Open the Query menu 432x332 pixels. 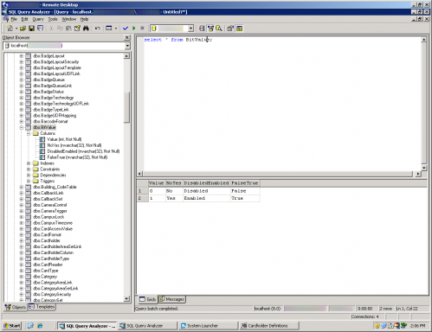click(x=38, y=19)
